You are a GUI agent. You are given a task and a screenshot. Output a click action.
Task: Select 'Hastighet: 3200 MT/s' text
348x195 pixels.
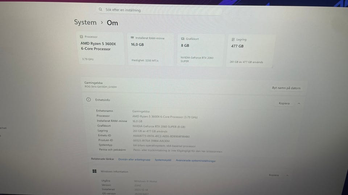145,60
